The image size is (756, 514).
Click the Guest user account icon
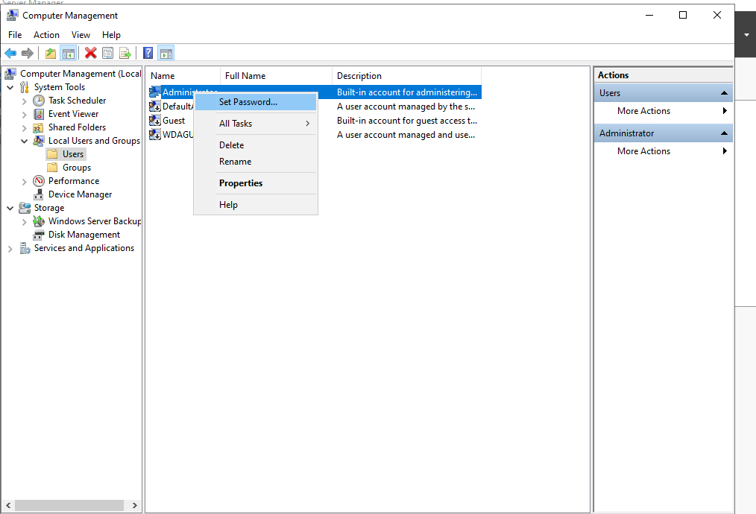click(155, 121)
